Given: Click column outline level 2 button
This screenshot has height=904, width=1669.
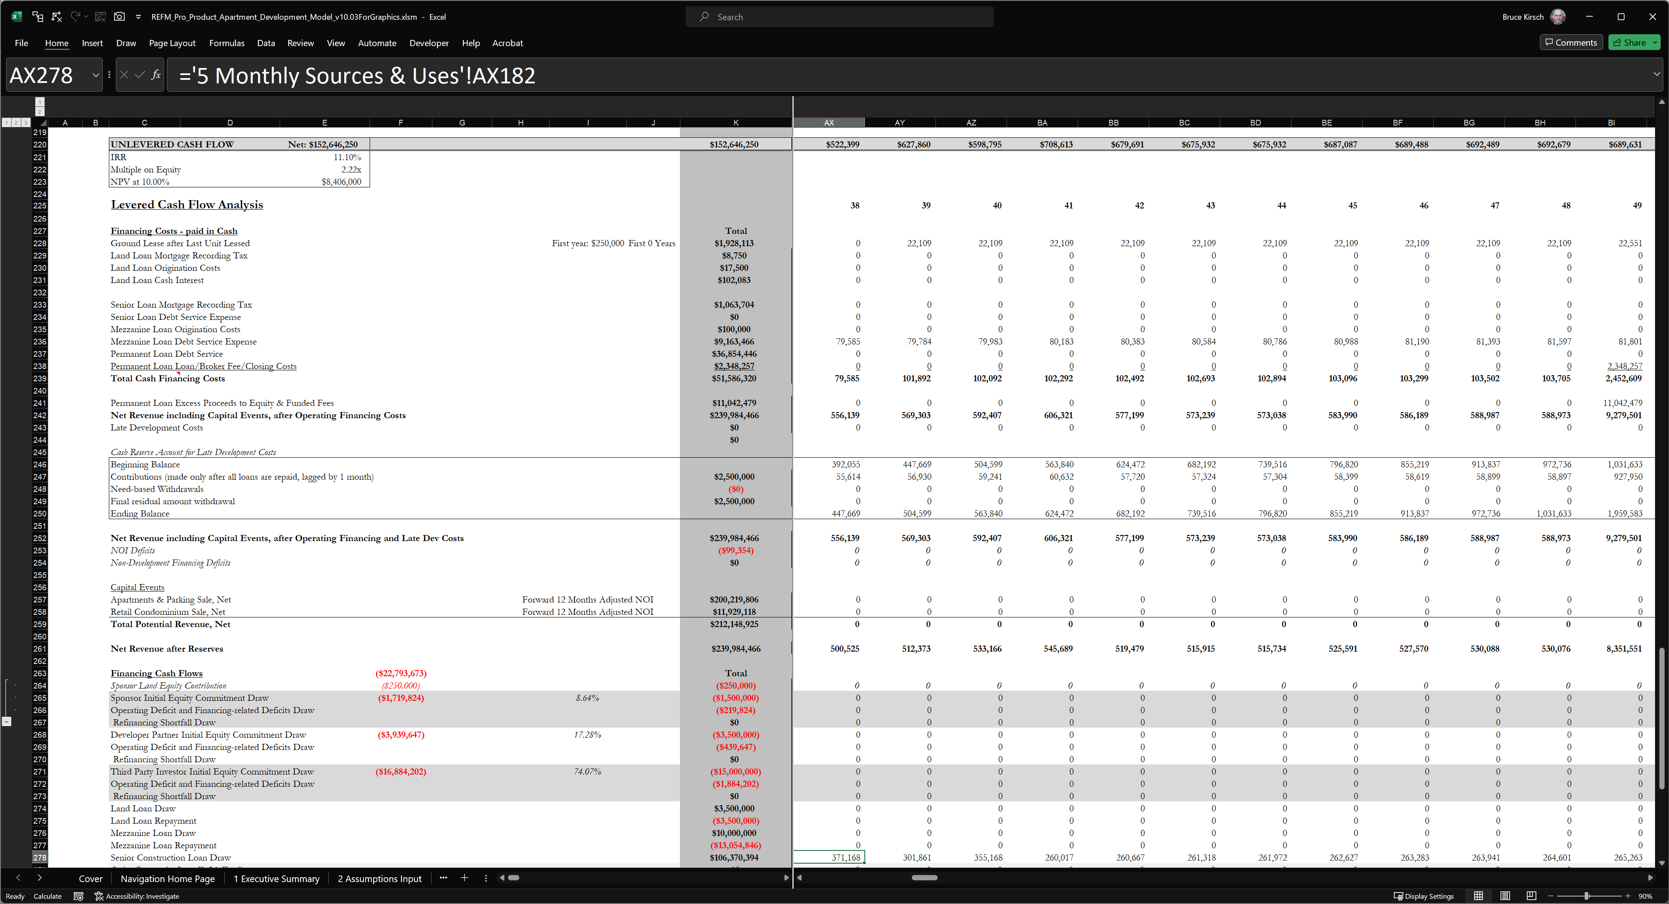Looking at the screenshot, I should tap(40, 112).
